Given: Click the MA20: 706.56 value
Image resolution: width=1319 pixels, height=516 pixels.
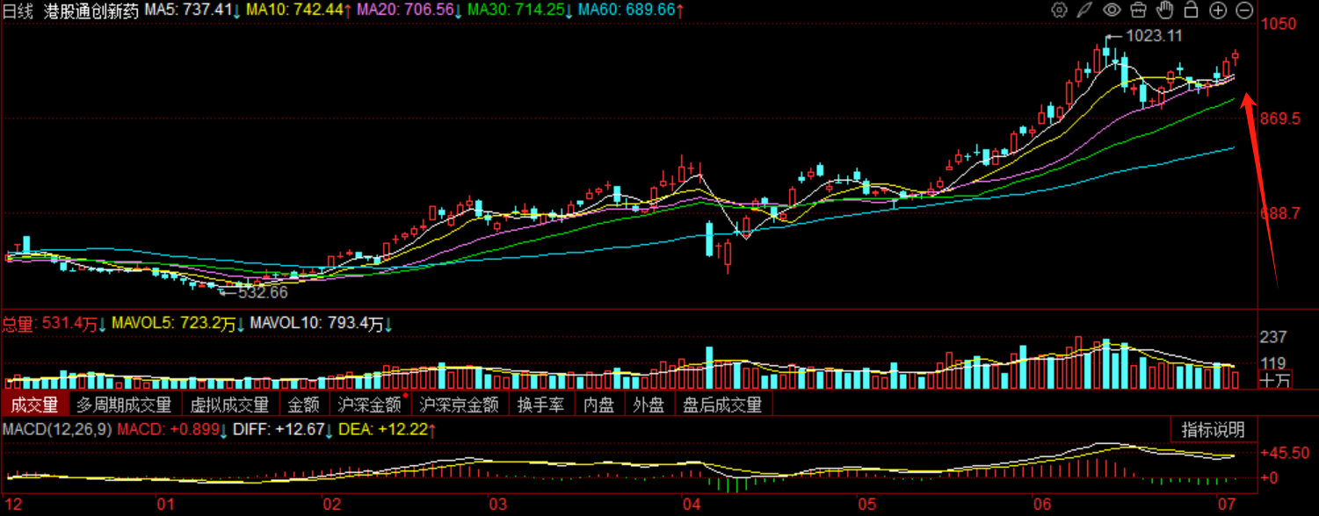Looking at the screenshot, I should coord(409,11).
